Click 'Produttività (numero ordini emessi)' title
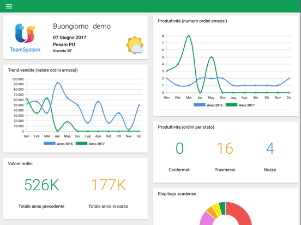This screenshot has height=225, width=301. pyautogui.click(x=192, y=21)
